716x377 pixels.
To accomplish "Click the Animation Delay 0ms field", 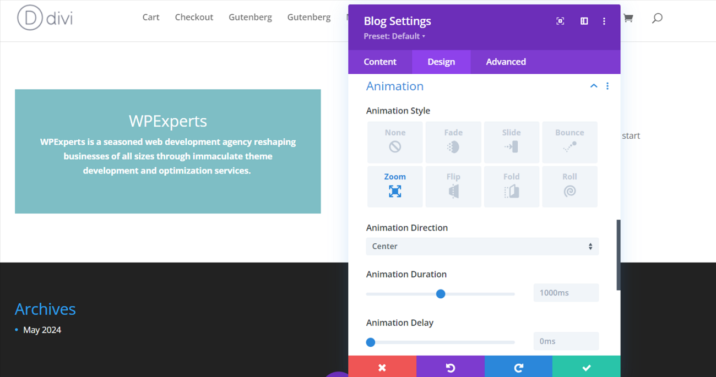I will [x=566, y=341].
